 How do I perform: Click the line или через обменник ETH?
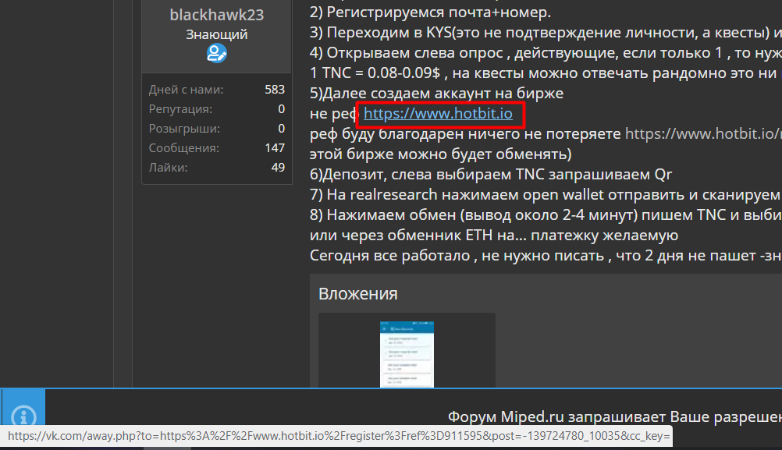(x=494, y=236)
